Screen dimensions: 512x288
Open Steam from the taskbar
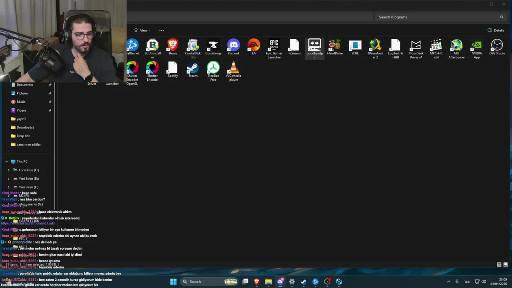[x=304, y=282]
